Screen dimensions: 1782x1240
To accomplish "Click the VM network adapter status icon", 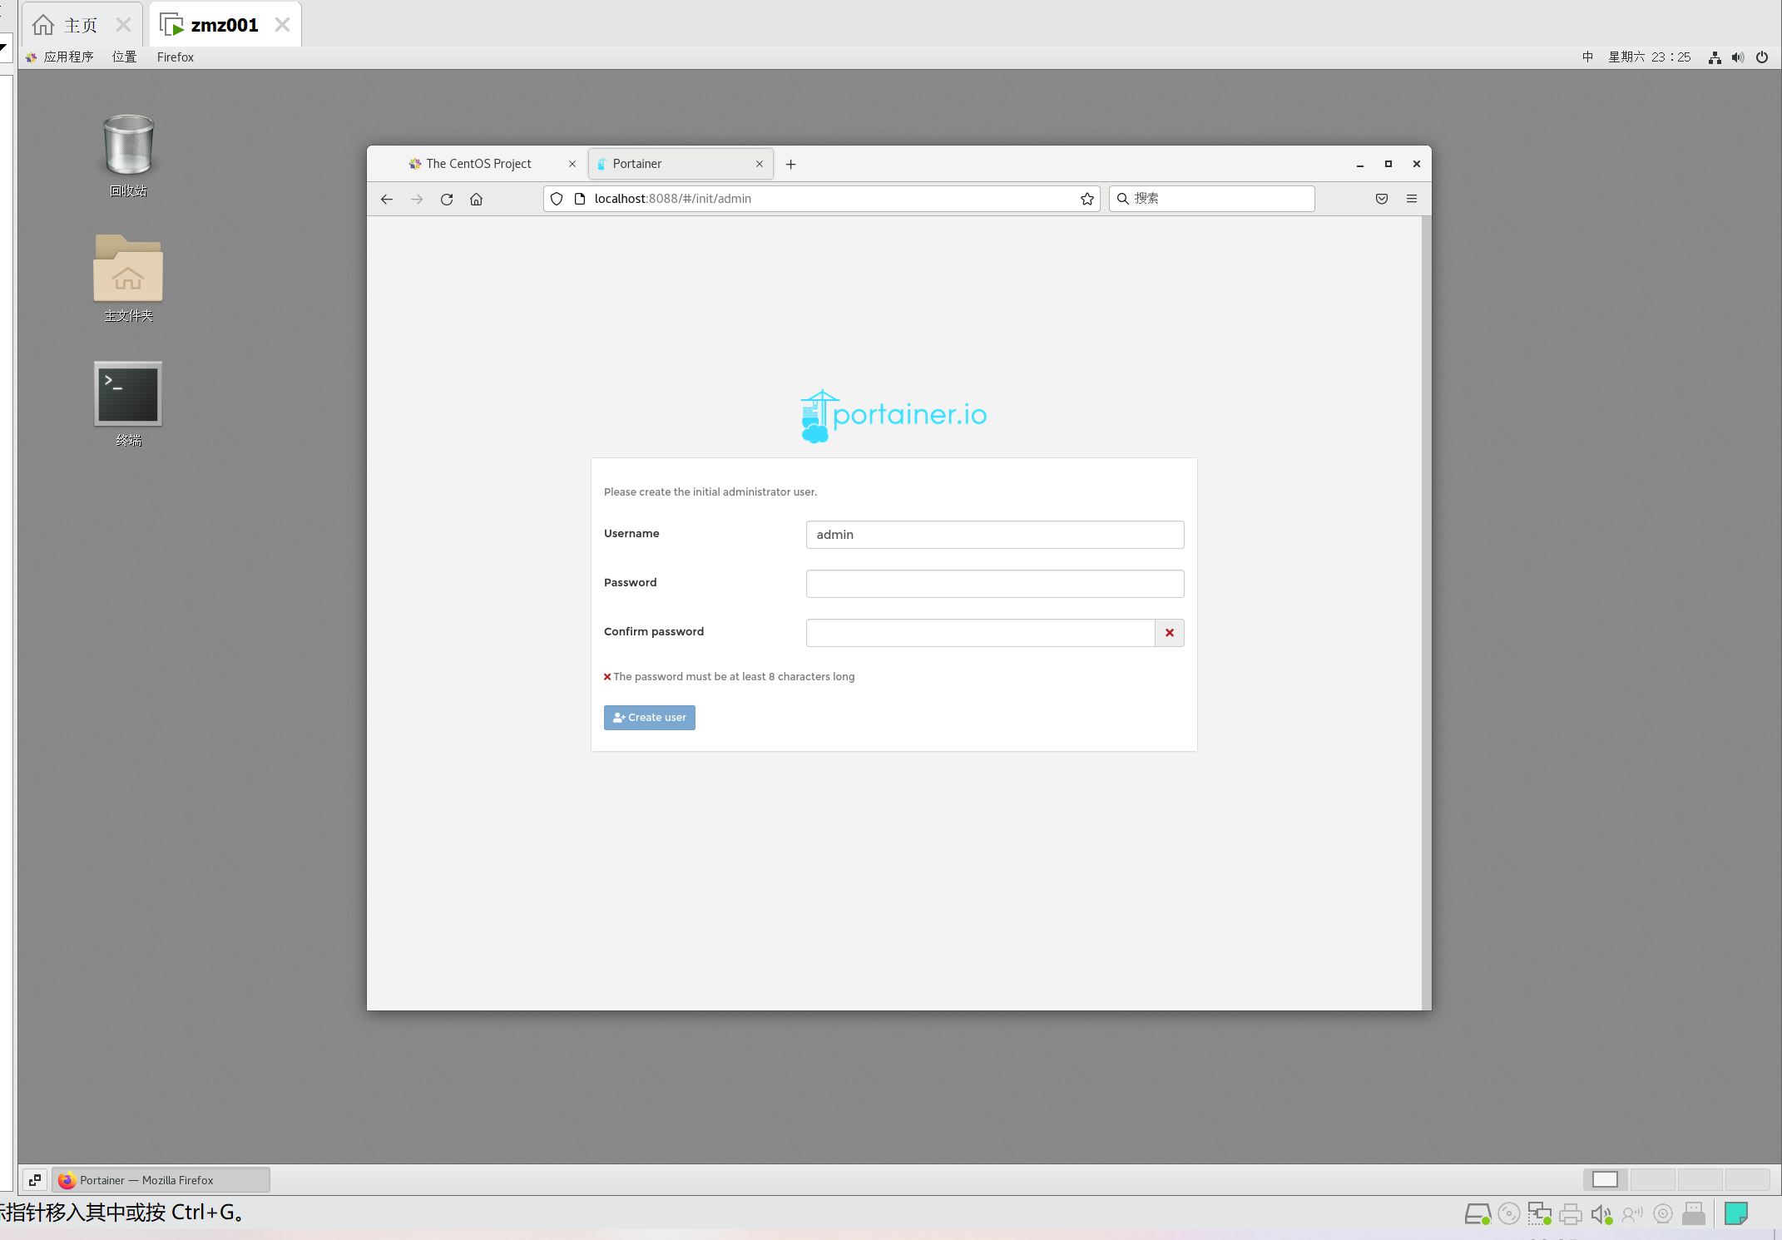I will (1540, 1214).
